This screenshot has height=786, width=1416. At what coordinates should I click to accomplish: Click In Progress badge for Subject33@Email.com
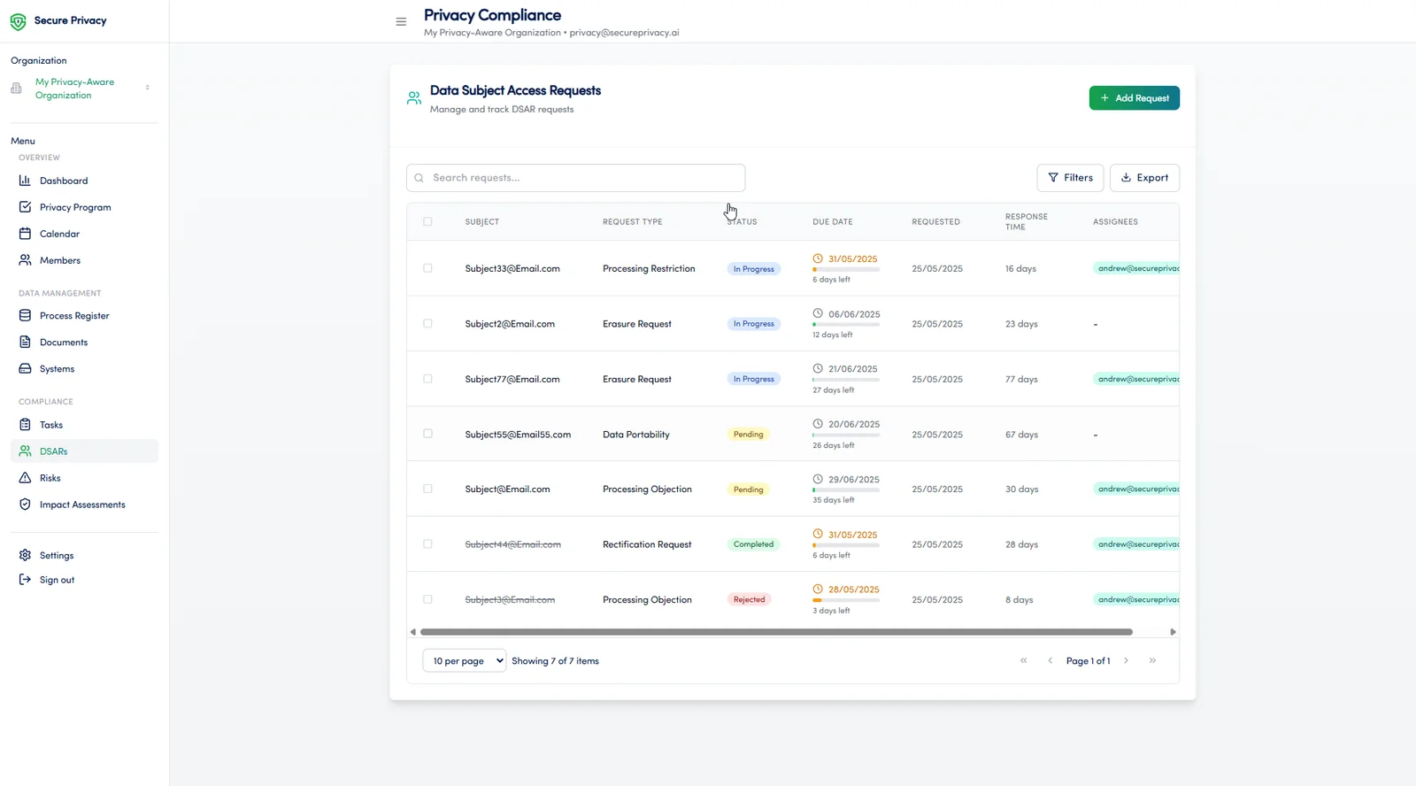[754, 269]
